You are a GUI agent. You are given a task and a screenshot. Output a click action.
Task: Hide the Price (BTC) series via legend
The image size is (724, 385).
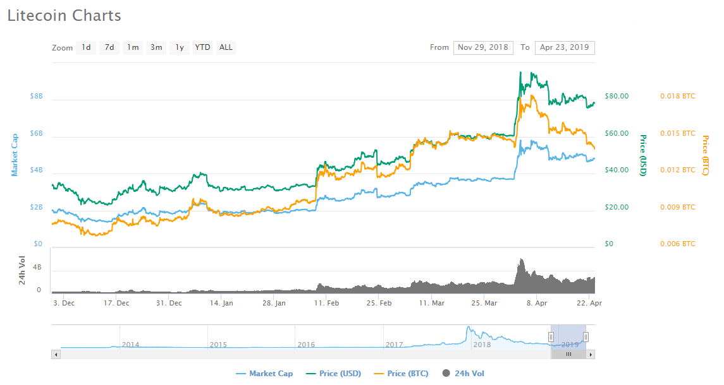tap(401, 374)
